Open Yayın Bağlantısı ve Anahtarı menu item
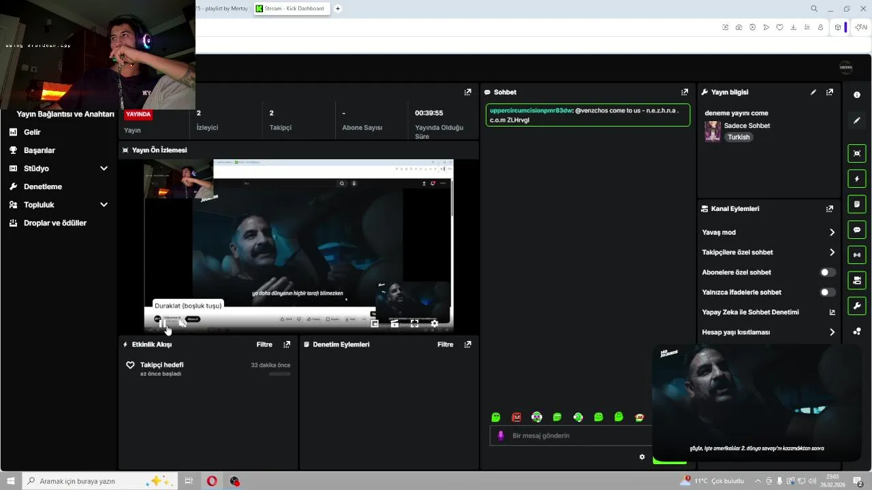This screenshot has height=490, width=872. [65, 114]
